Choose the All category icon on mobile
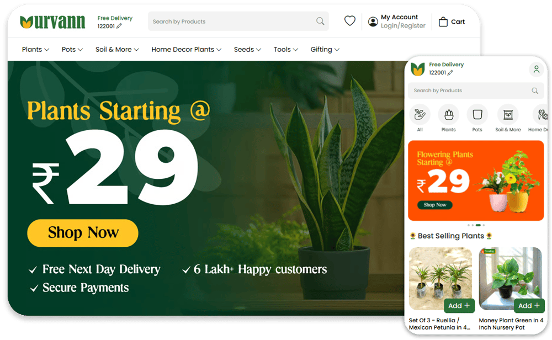The height and width of the screenshot is (340, 552). [420, 114]
